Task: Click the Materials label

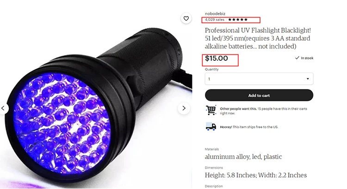Action: tap(212, 149)
